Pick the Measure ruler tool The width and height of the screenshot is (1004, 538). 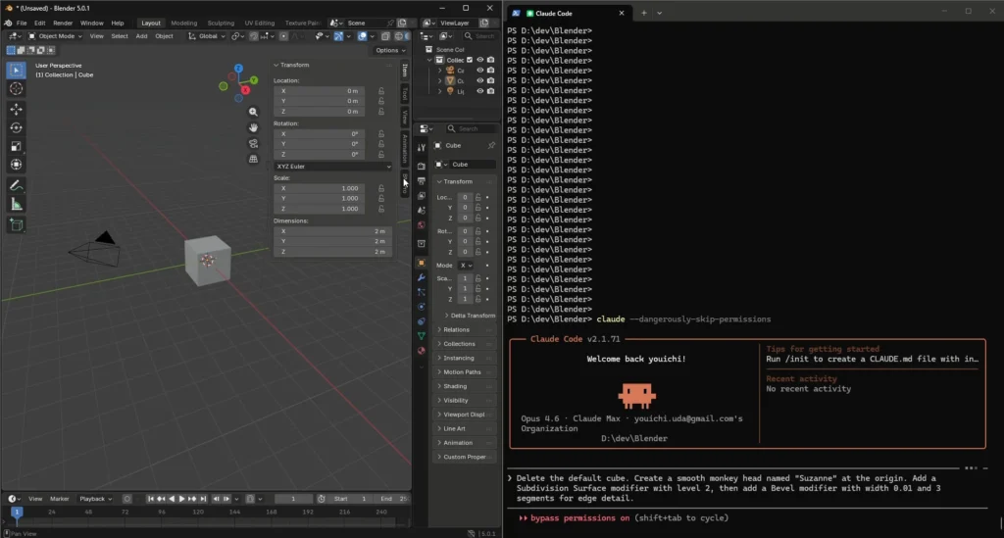click(16, 205)
